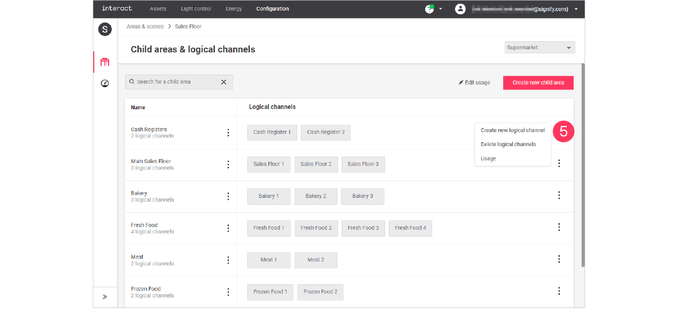Viewport: 678px width, 317px height.
Task: Click the interact logo in the top bar
Action: point(117,8)
